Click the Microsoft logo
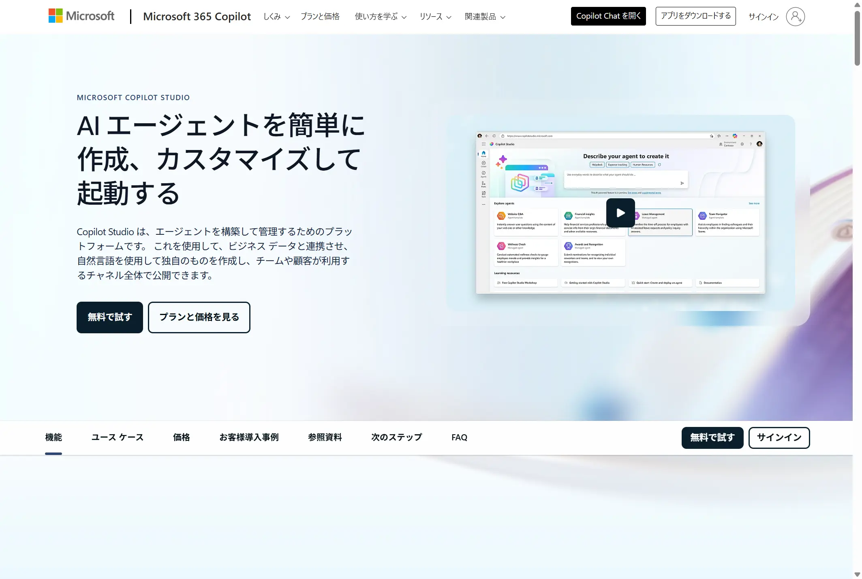Image resolution: width=862 pixels, height=579 pixels. point(81,16)
